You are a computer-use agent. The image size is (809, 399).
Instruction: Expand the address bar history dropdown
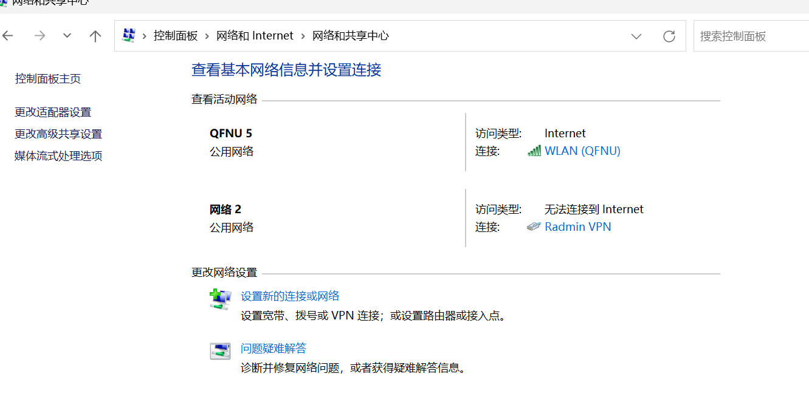(636, 36)
